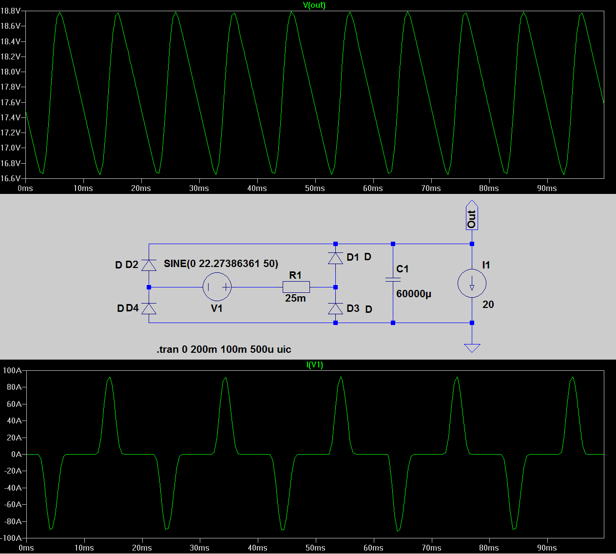Click the 25m resistor value
616x554 pixels.
click(x=295, y=298)
